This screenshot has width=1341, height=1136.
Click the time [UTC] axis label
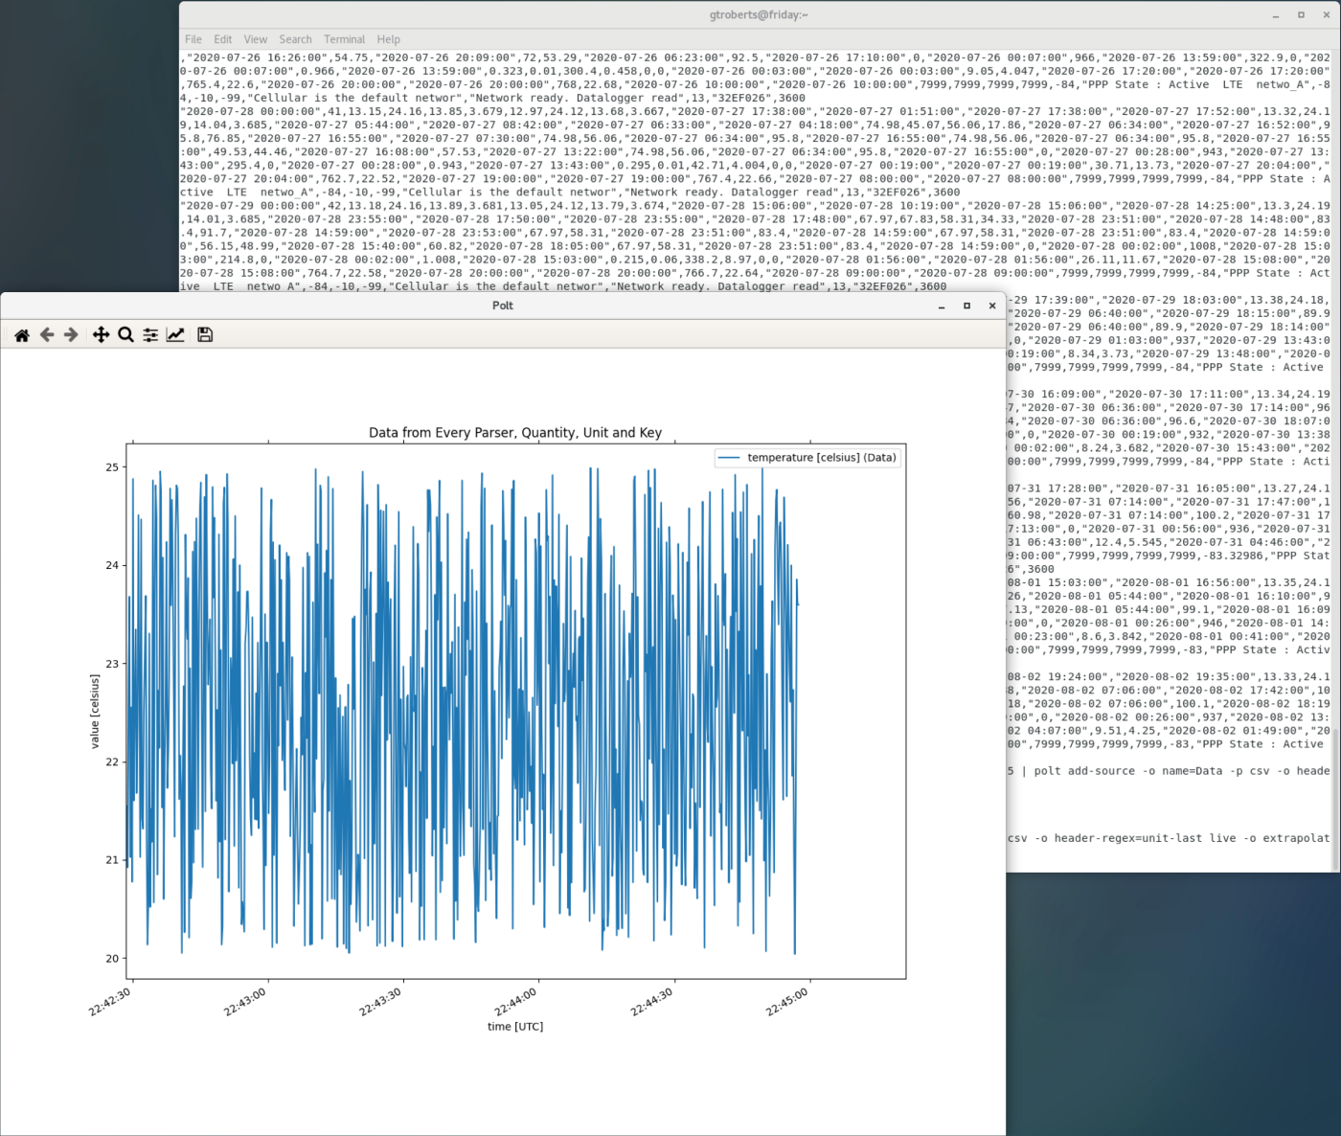coord(515,1027)
